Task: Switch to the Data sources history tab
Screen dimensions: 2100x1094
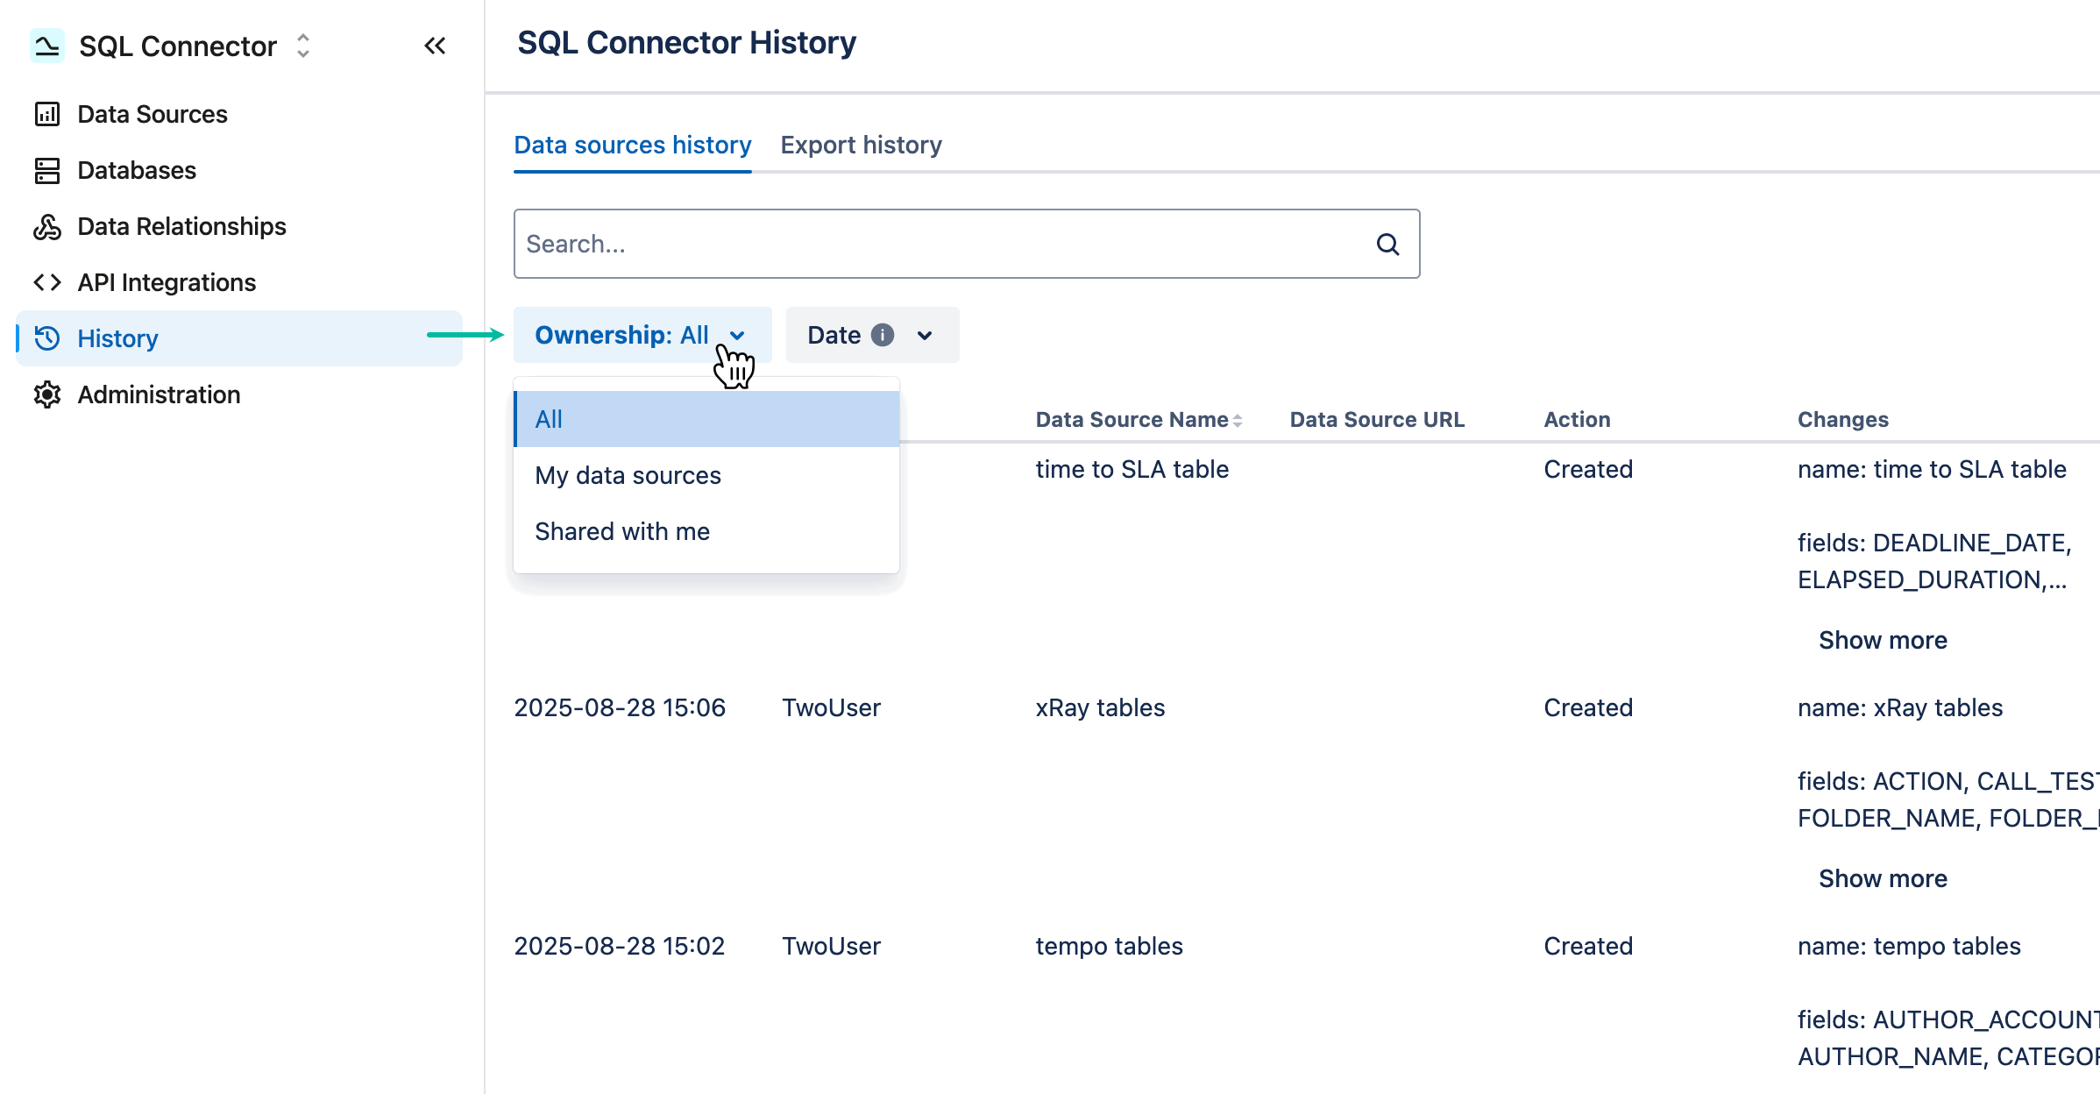Action: [x=632, y=145]
